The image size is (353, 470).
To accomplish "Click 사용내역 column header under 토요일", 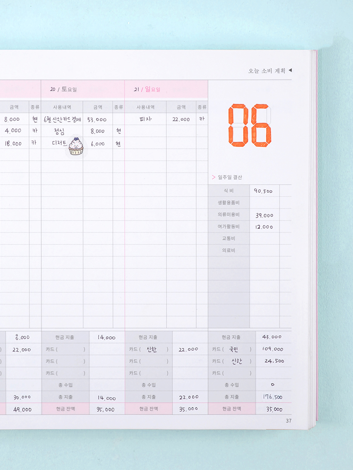I will tap(62, 107).
